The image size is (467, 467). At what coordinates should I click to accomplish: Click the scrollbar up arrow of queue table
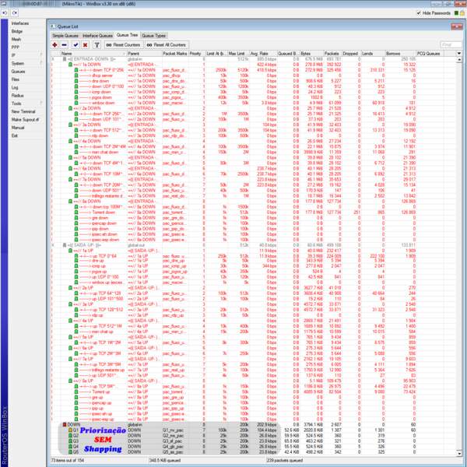[x=459, y=60]
